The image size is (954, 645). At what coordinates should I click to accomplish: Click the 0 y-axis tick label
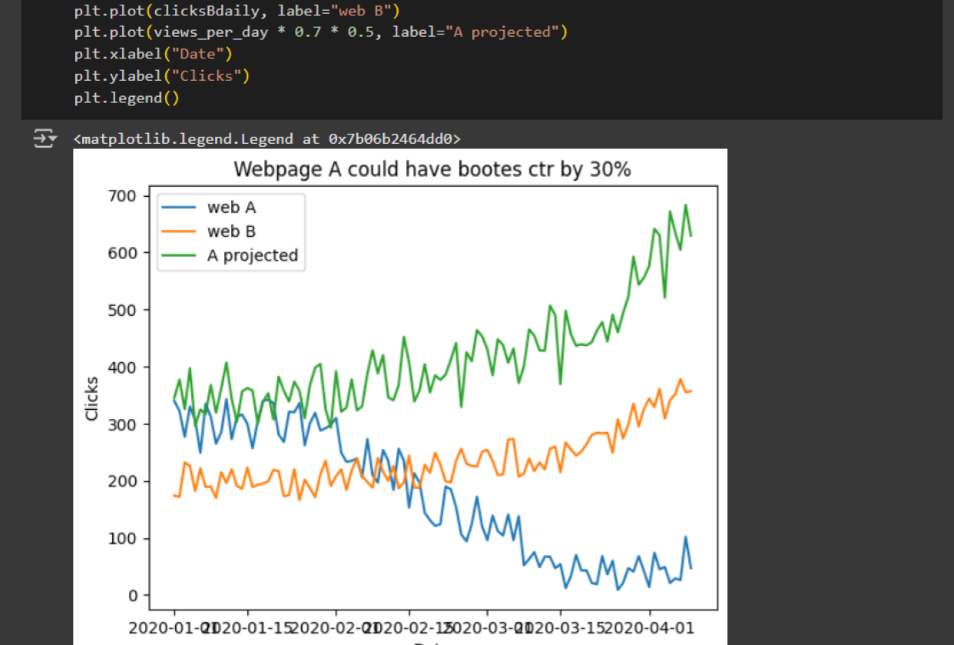point(132,595)
